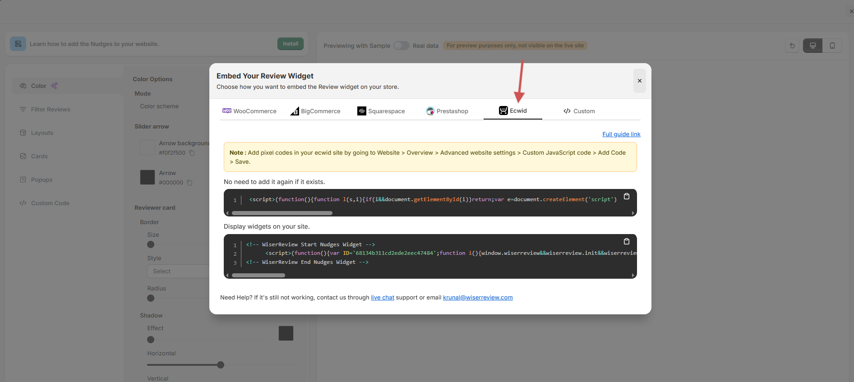
Task: Switch to desktop preview mode
Action: (812, 46)
